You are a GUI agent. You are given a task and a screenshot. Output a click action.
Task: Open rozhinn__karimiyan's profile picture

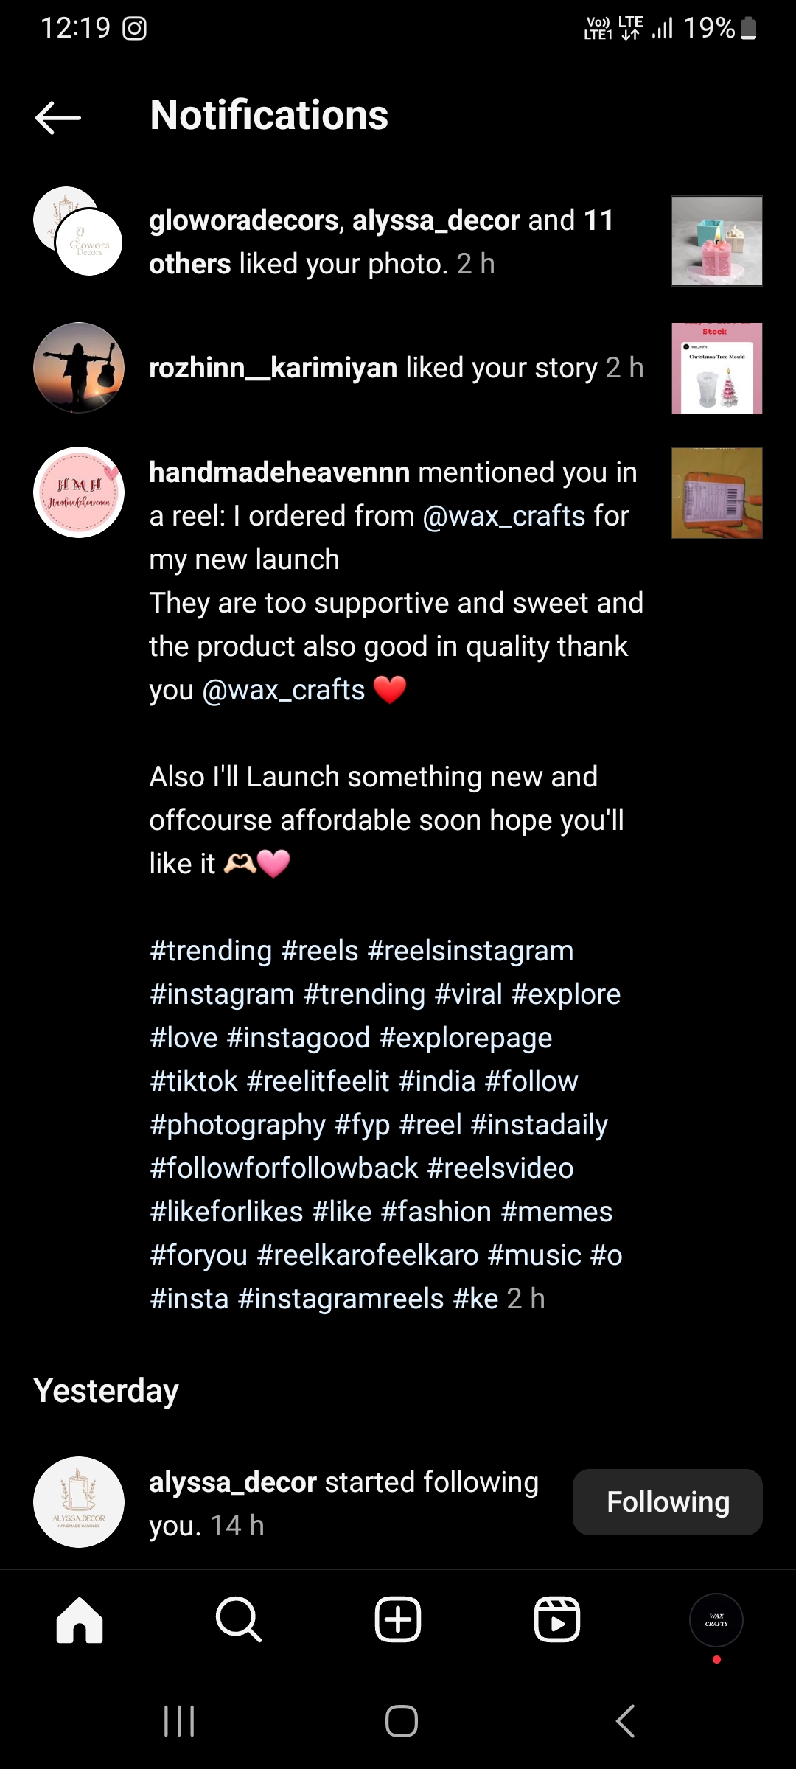[x=79, y=367]
